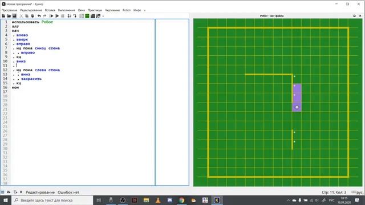365x205 pixels.
Task: Toggle the рус keyboard layout indicator
Action: [x=357, y=192]
